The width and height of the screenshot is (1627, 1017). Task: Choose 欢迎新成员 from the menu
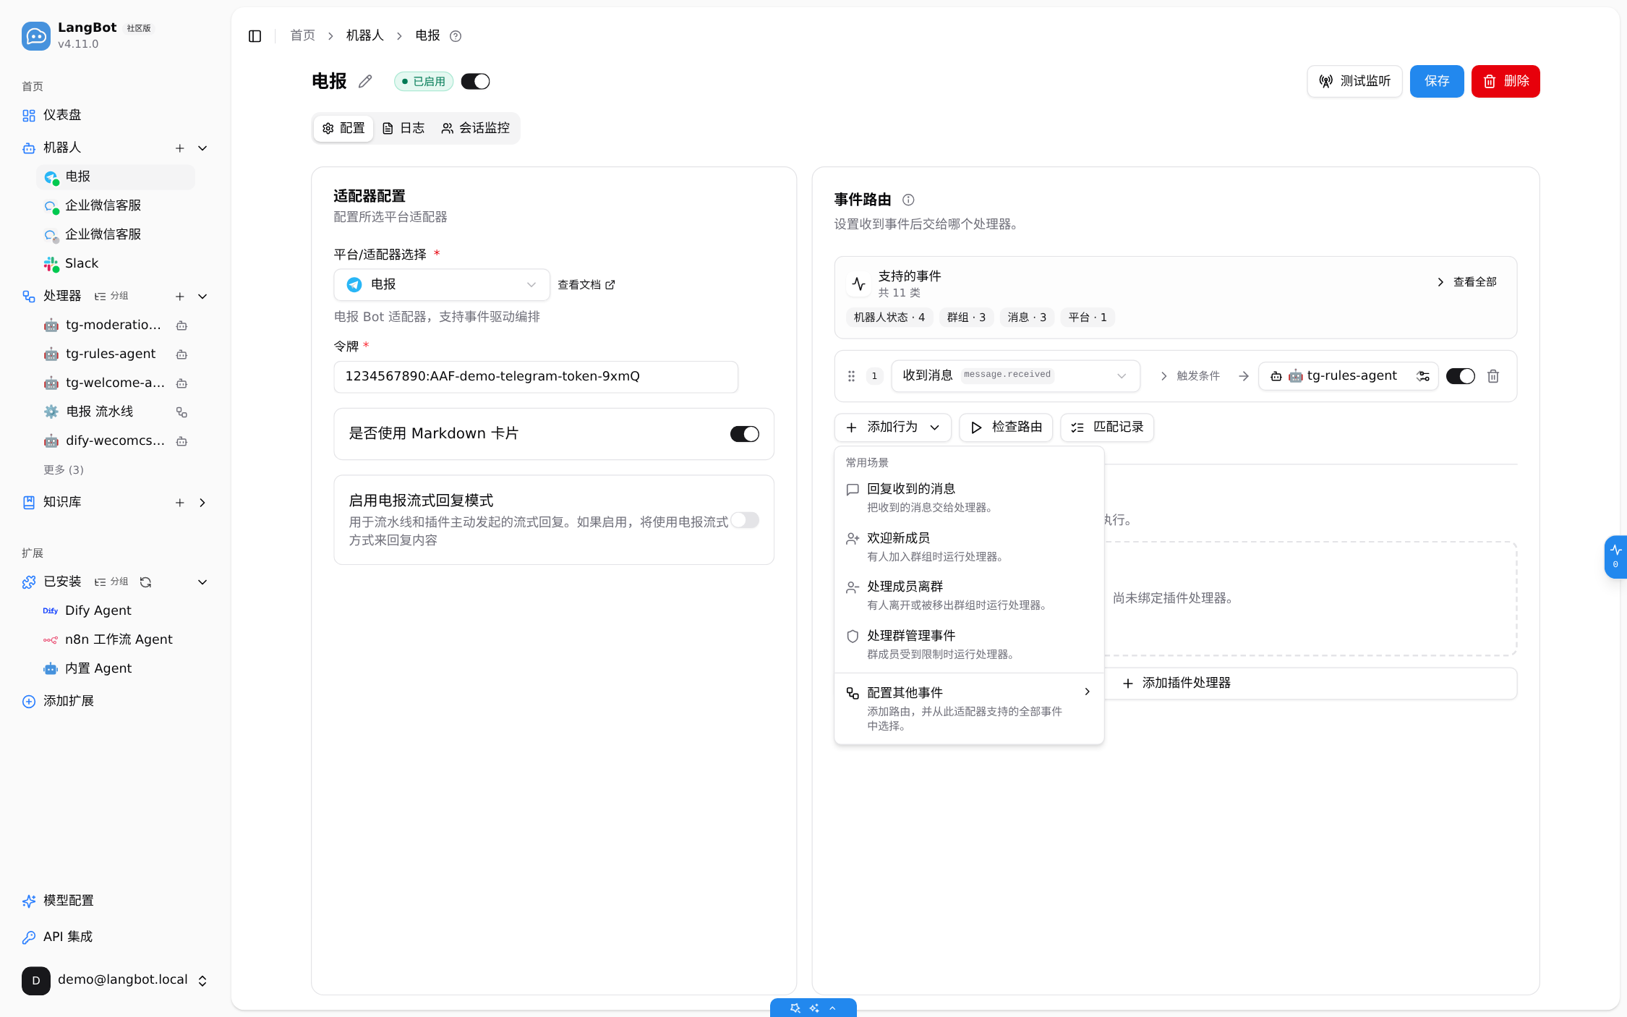pos(969,547)
